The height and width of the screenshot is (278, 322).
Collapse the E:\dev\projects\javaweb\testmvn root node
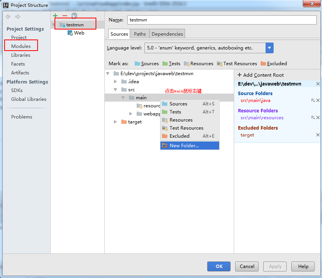108,74
